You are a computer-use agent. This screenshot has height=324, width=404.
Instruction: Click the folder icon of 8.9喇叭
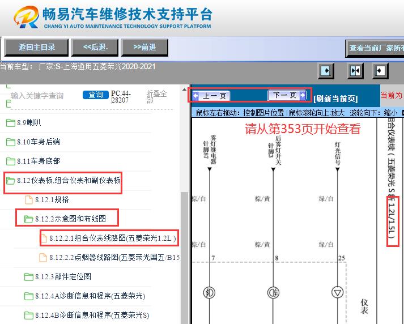click(x=11, y=123)
